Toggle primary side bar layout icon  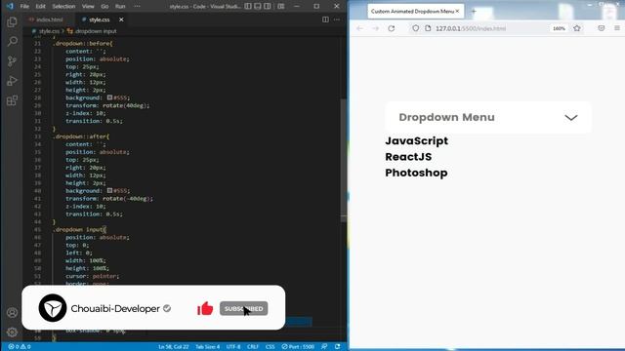point(248,6)
